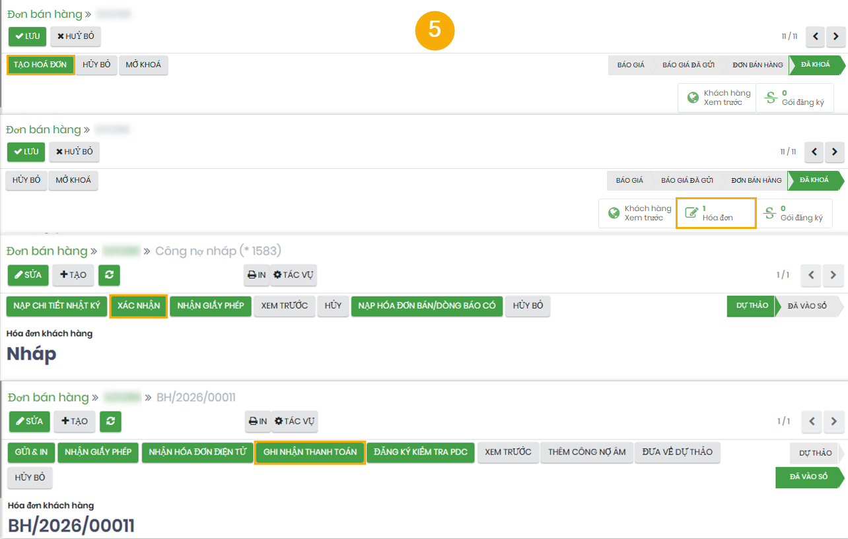Open Gói đăng ký button in second panel
The width and height of the screenshot is (848, 539).
794,213
